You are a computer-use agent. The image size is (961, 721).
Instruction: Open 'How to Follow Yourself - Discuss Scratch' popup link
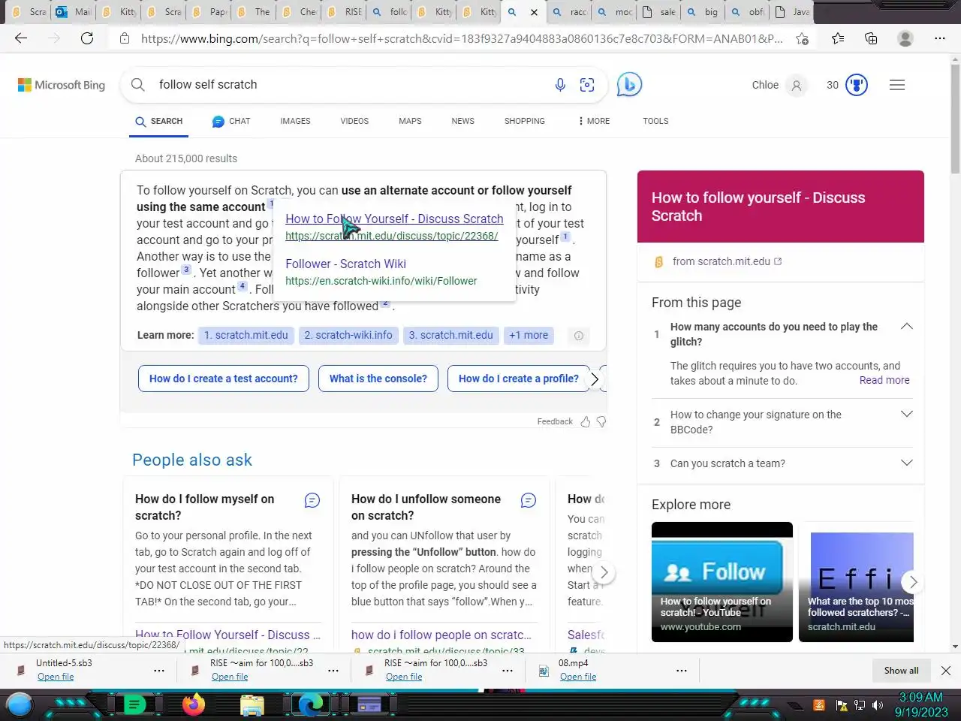tap(394, 219)
